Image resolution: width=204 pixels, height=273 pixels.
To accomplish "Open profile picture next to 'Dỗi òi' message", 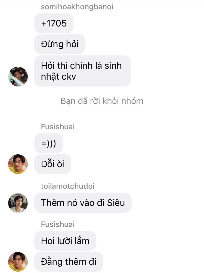I will pyautogui.click(x=18, y=164).
